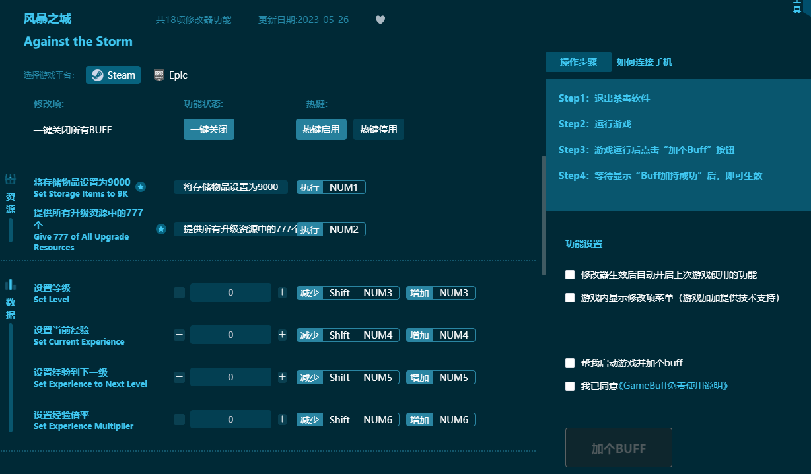The height and width of the screenshot is (474, 811).
Task: Click 执行 NUM1 hotkey button
Action: tap(331, 187)
